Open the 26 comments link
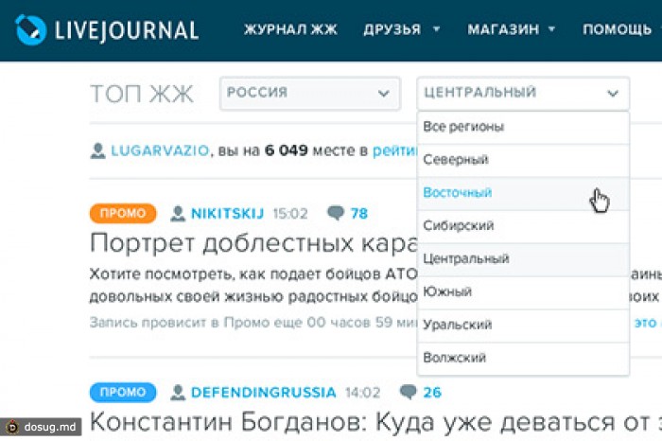Image resolution: width=662 pixels, height=441 pixels. (432, 393)
